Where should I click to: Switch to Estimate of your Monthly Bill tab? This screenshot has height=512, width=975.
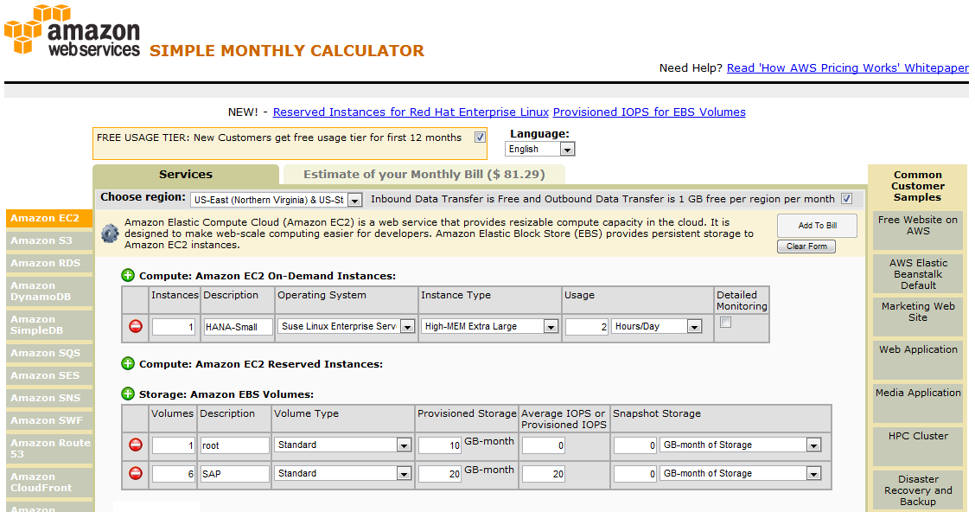[424, 174]
